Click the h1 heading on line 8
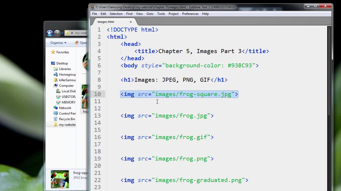Screen dimensions: 341x191 pyautogui.click(x=174, y=80)
